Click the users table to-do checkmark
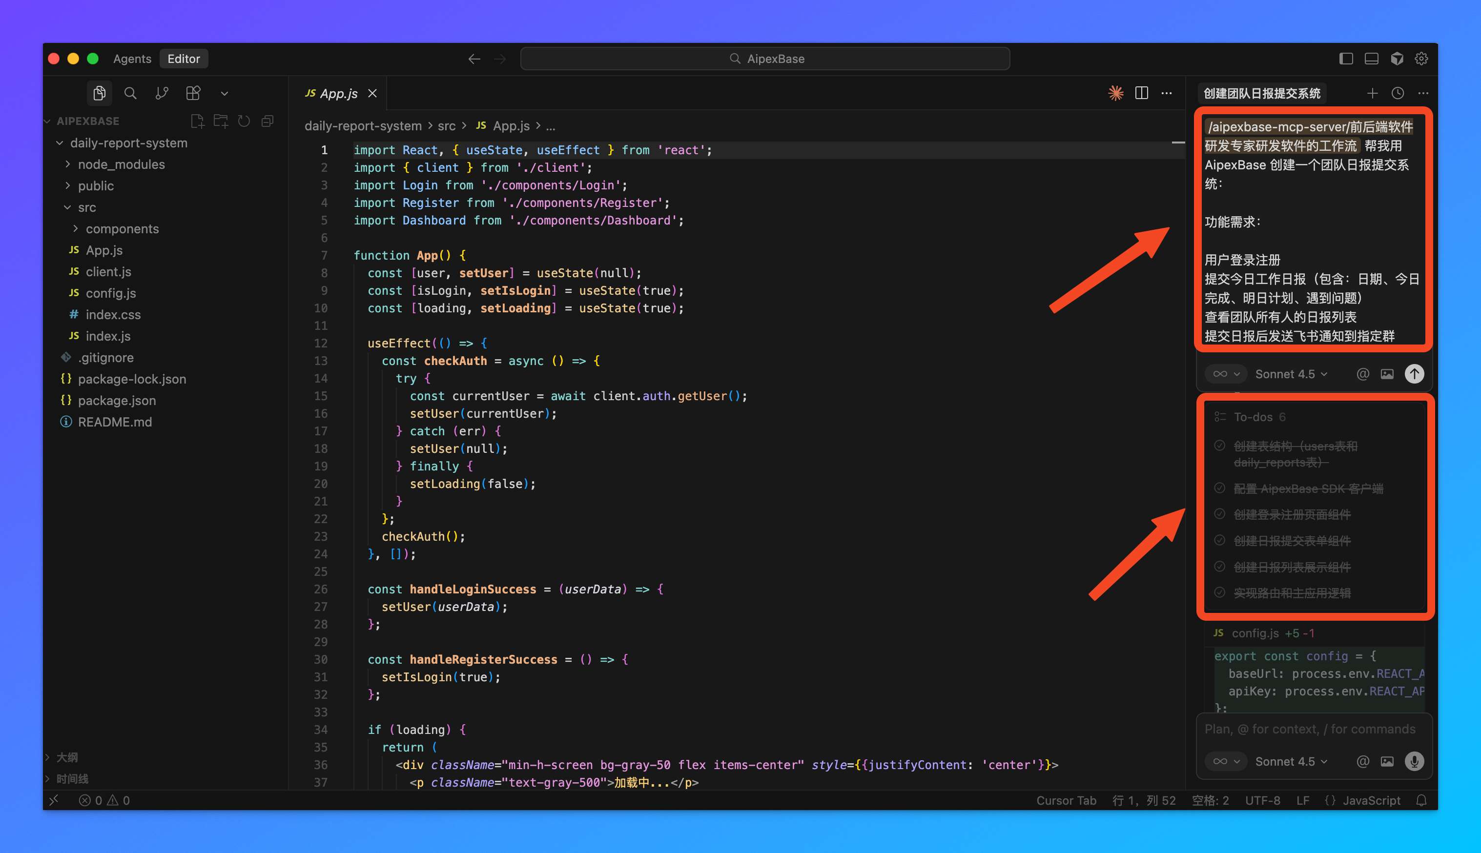This screenshot has height=853, width=1481. coord(1220,446)
